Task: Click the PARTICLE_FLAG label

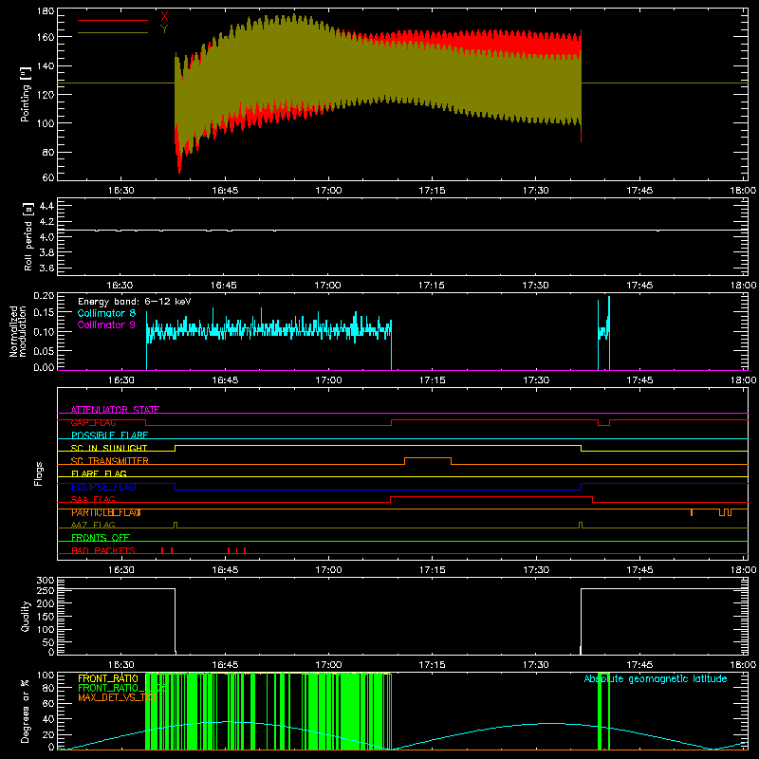Action: [106, 512]
